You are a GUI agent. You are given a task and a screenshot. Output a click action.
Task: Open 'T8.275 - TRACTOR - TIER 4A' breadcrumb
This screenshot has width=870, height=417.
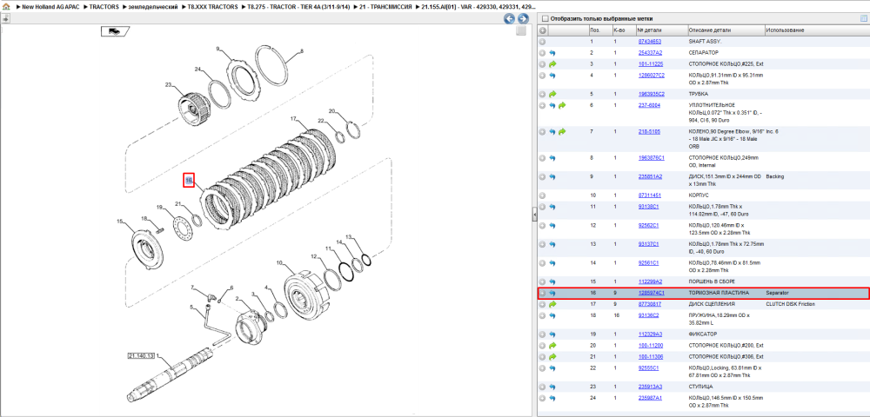[298, 7]
